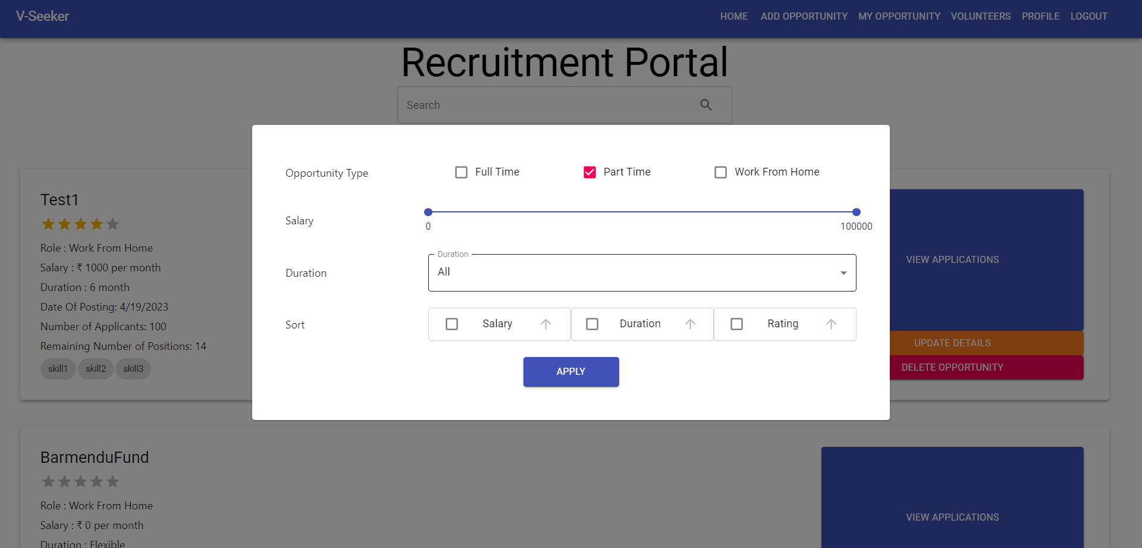Click LOGOUT in the navbar
1142x548 pixels.
pyautogui.click(x=1088, y=17)
